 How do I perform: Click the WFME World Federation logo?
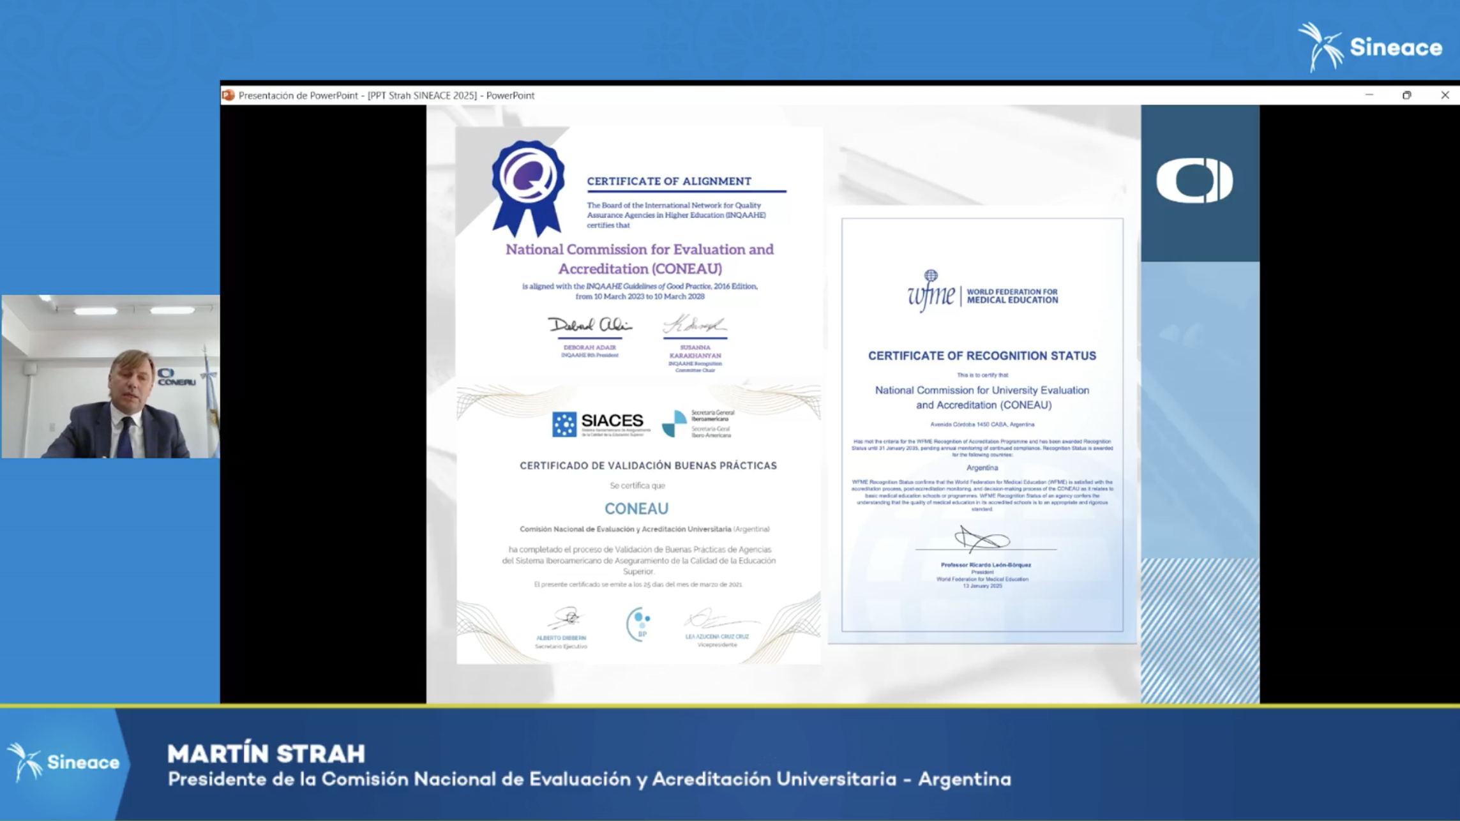coord(982,291)
